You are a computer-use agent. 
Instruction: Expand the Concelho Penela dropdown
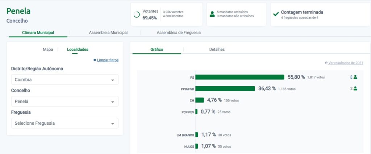click(x=65, y=101)
